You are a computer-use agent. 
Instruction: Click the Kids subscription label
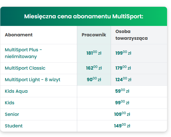point(10,103)
